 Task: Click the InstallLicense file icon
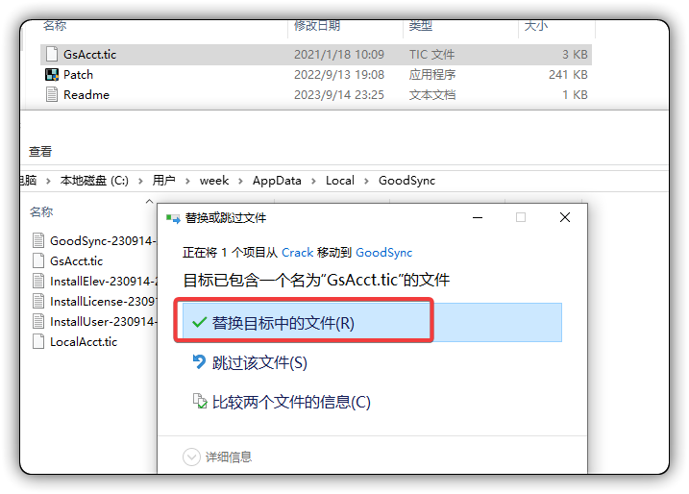click(38, 301)
